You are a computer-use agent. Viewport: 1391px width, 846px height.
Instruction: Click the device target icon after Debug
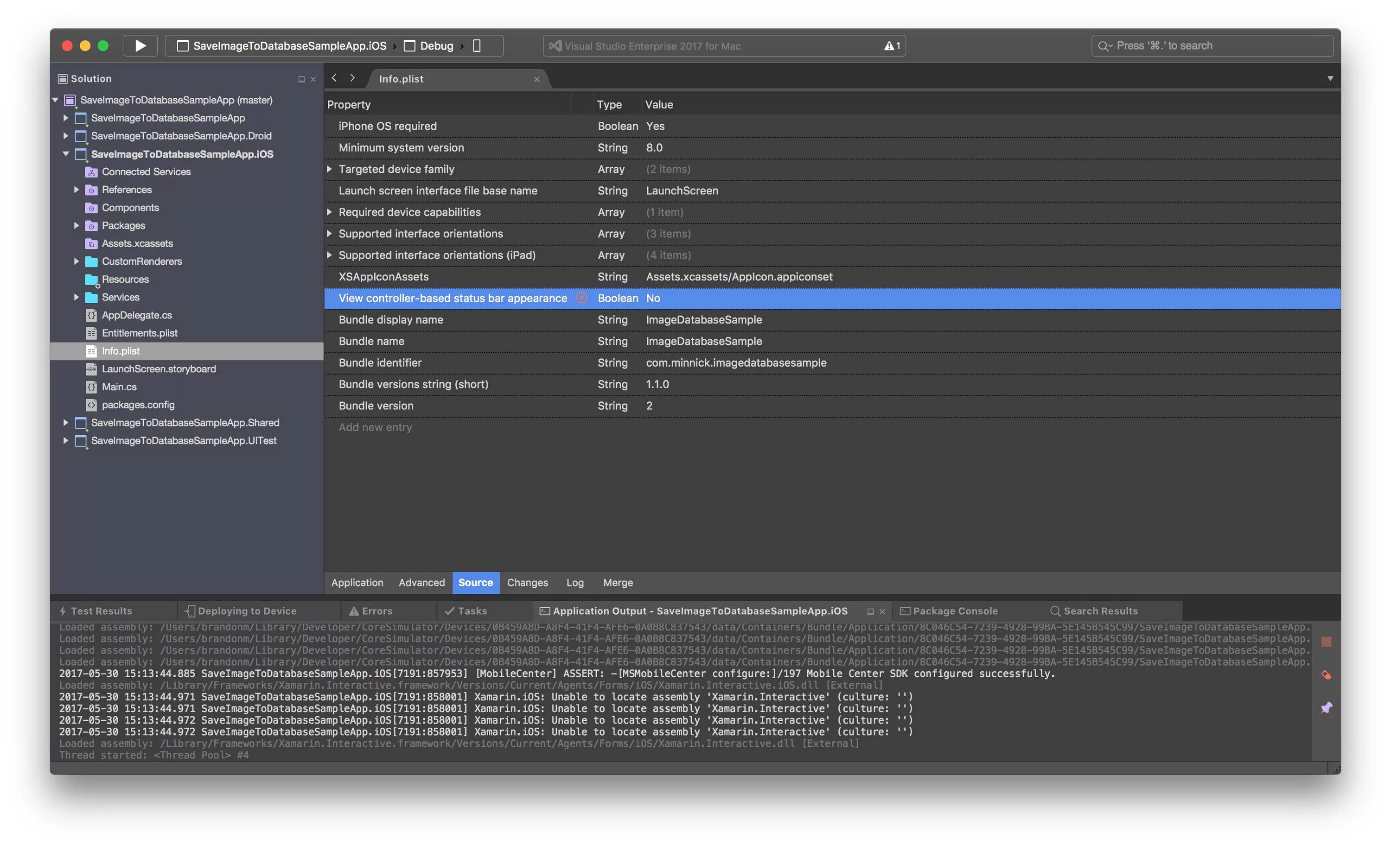pyautogui.click(x=477, y=46)
